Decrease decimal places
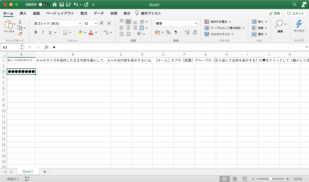The height and width of the screenshot is (182, 309). pyautogui.click(x=194, y=32)
